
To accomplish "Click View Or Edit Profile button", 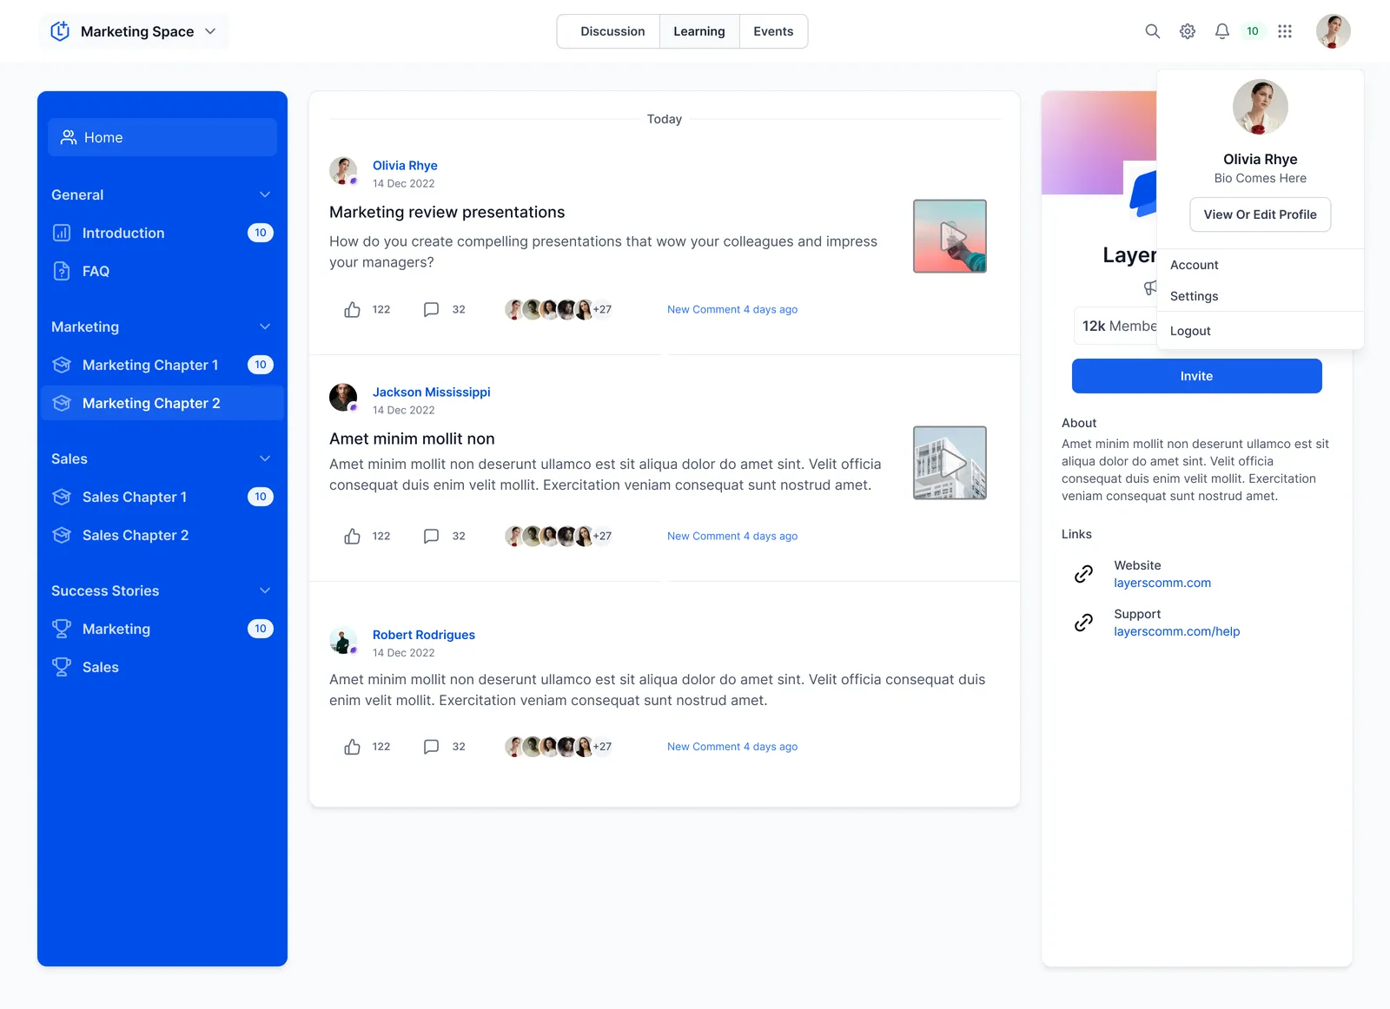I will click(1261, 214).
